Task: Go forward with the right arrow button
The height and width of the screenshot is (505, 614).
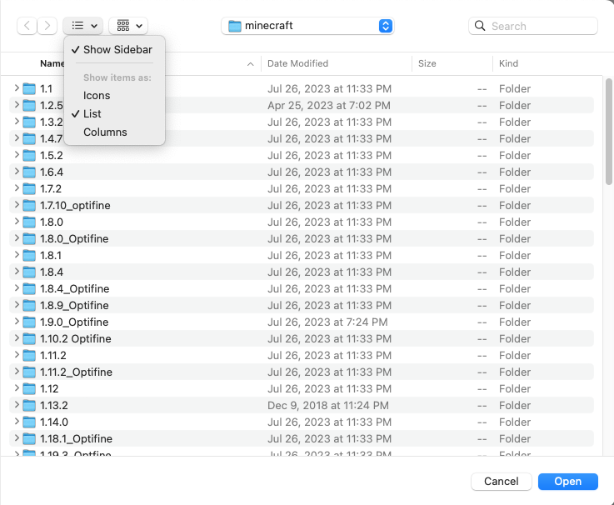Action: pos(47,26)
